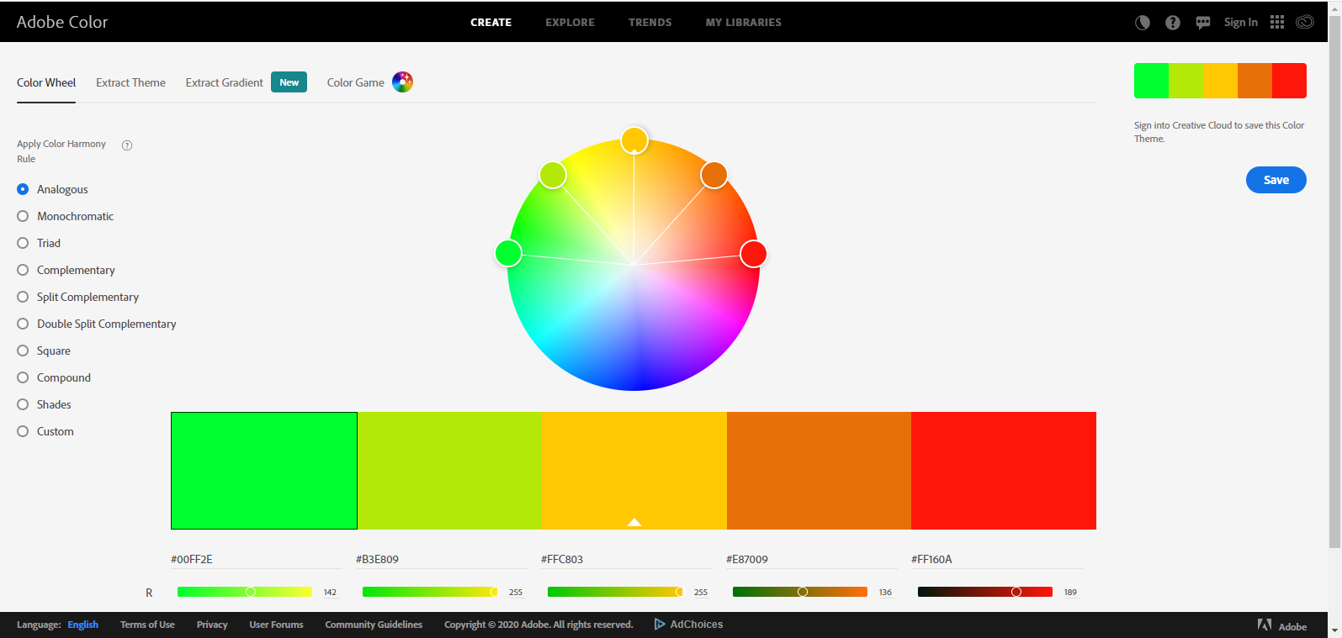The image size is (1342, 638).
Task: Open the Adobe apps grid icon
Action: (x=1277, y=23)
